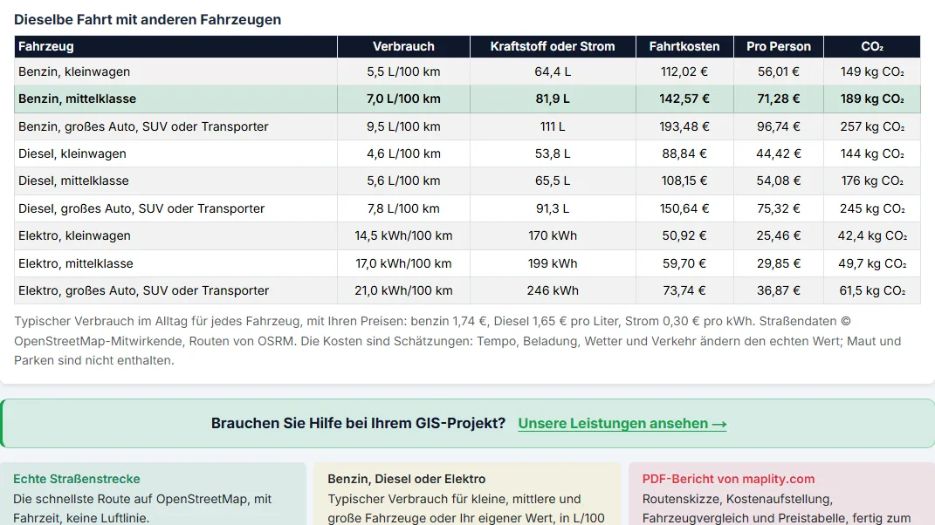The image size is (935, 525).
Task: Select the "Pro Person" column header
Action: click(x=779, y=46)
